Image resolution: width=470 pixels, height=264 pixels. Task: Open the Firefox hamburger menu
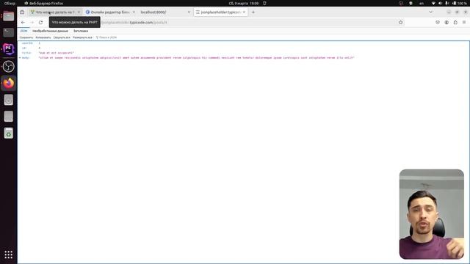(464, 23)
